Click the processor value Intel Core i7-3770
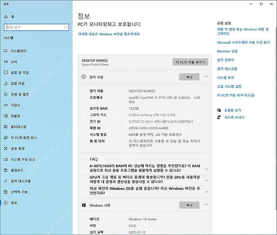The width and height of the screenshot is (277, 235). pyautogui.click(x=164, y=100)
